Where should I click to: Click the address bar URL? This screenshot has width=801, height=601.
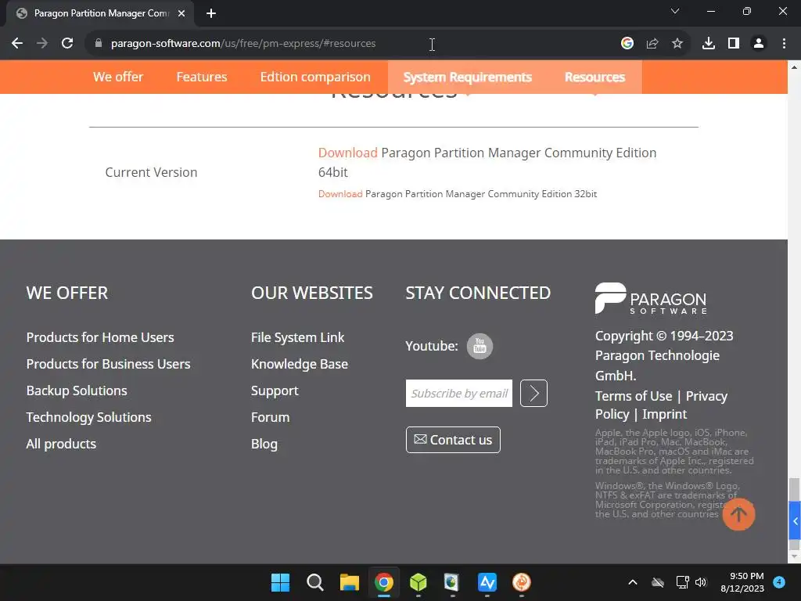point(243,44)
